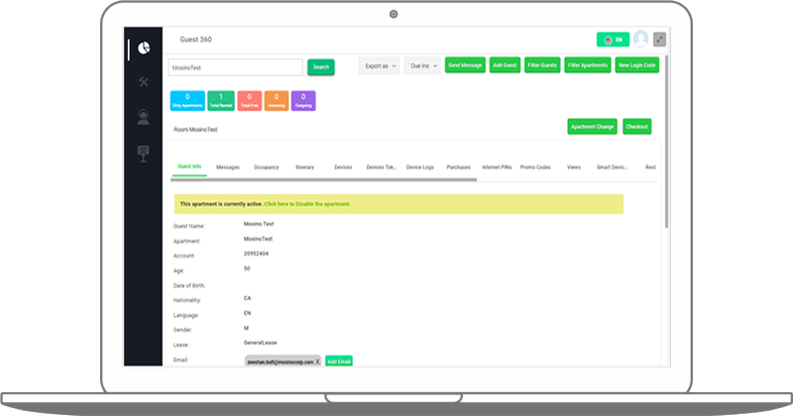
Task: Open the Device Logs tab
Action: (x=420, y=167)
